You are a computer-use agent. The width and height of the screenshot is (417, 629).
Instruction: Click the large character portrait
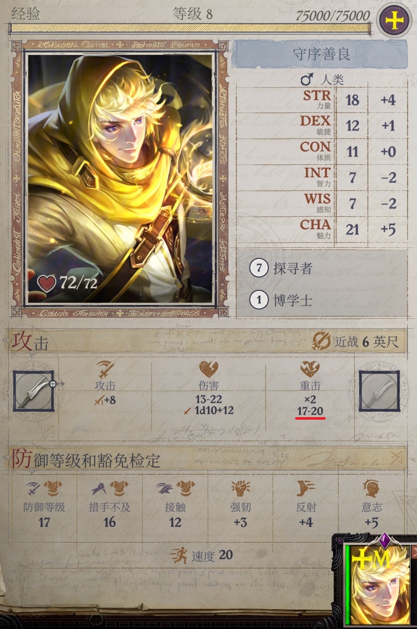click(120, 179)
